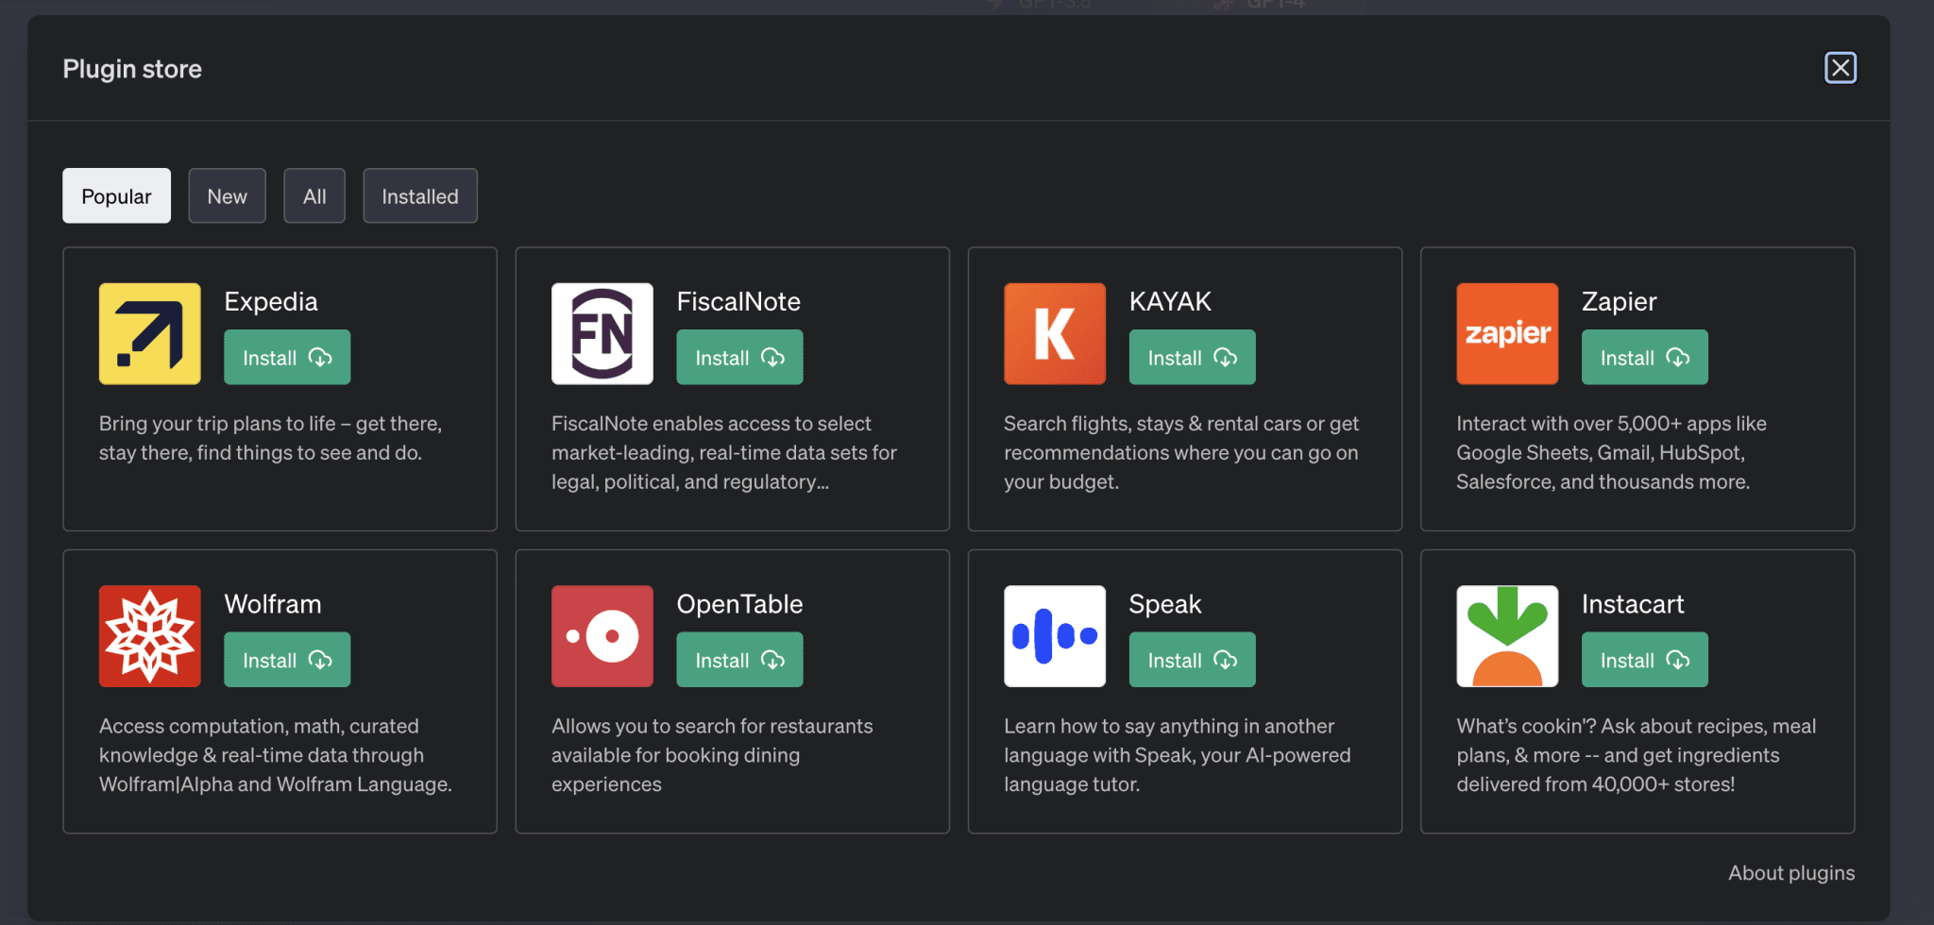Image resolution: width=1934 pixels, height=925 pixels.
Task: Select the Popular tab
Action: coord(116,195)
